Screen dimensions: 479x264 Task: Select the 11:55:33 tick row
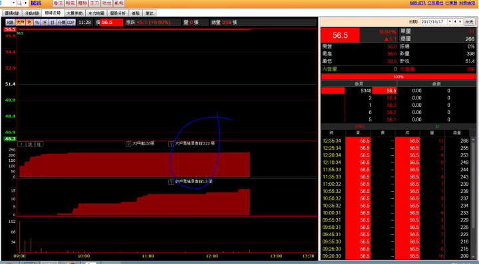click(x=396, y=170)
